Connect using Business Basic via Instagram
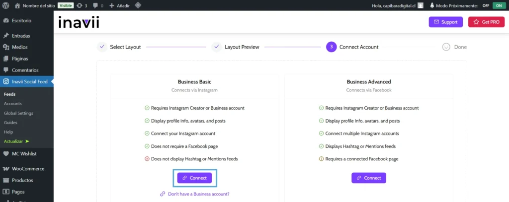This screenshot has height=202, width=509. [x=194, y=178]
